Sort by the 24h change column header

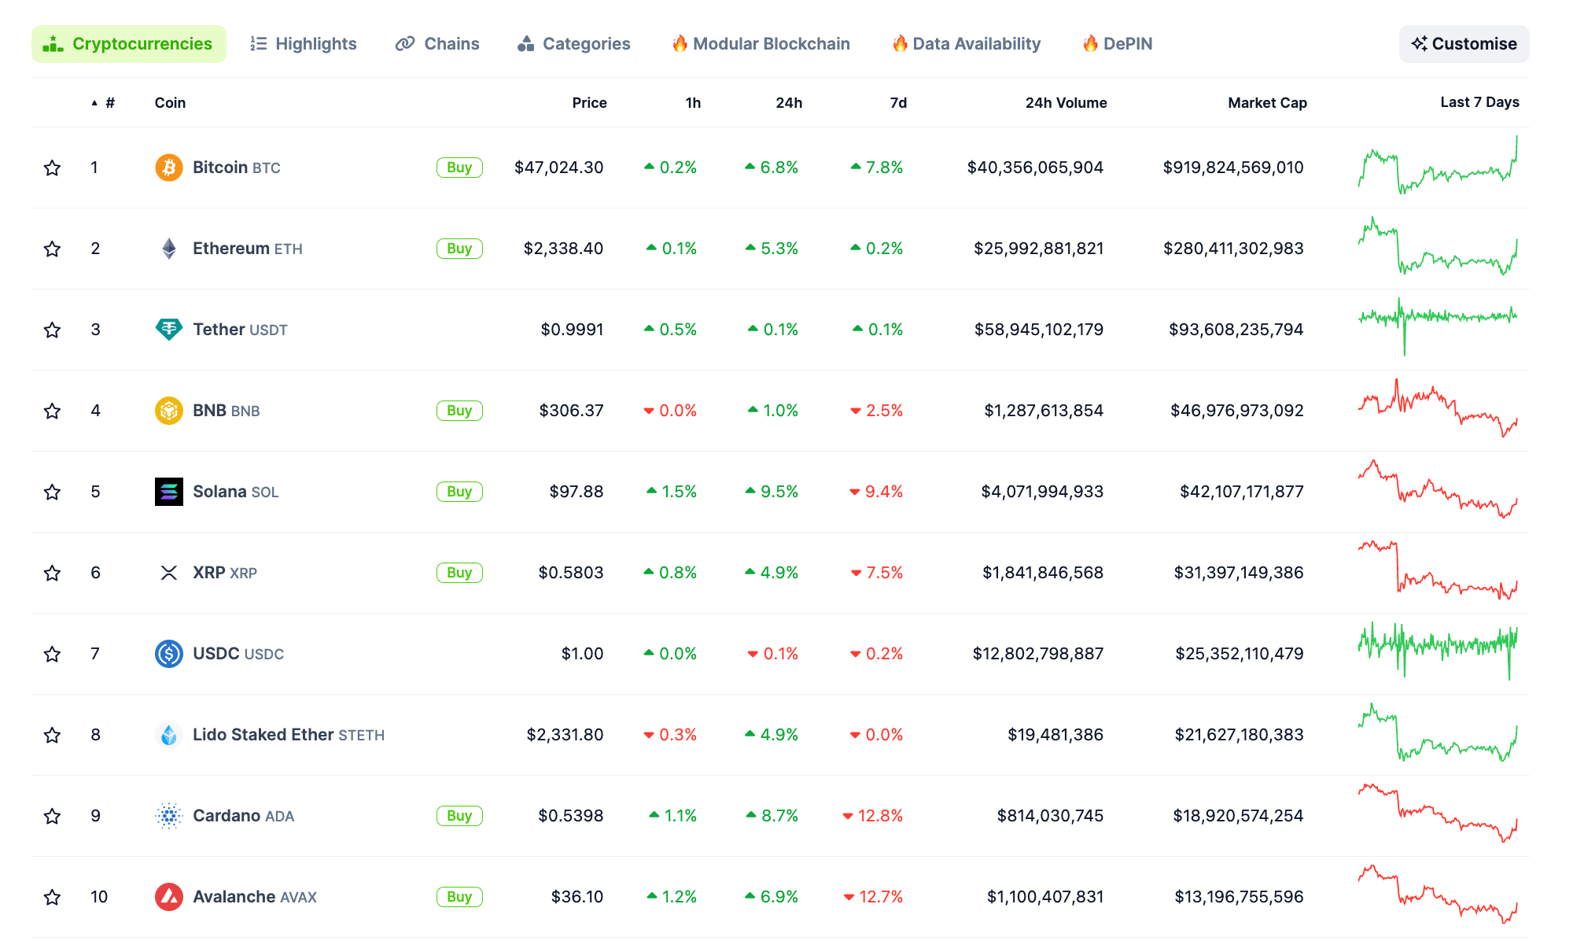pos(789,103)
